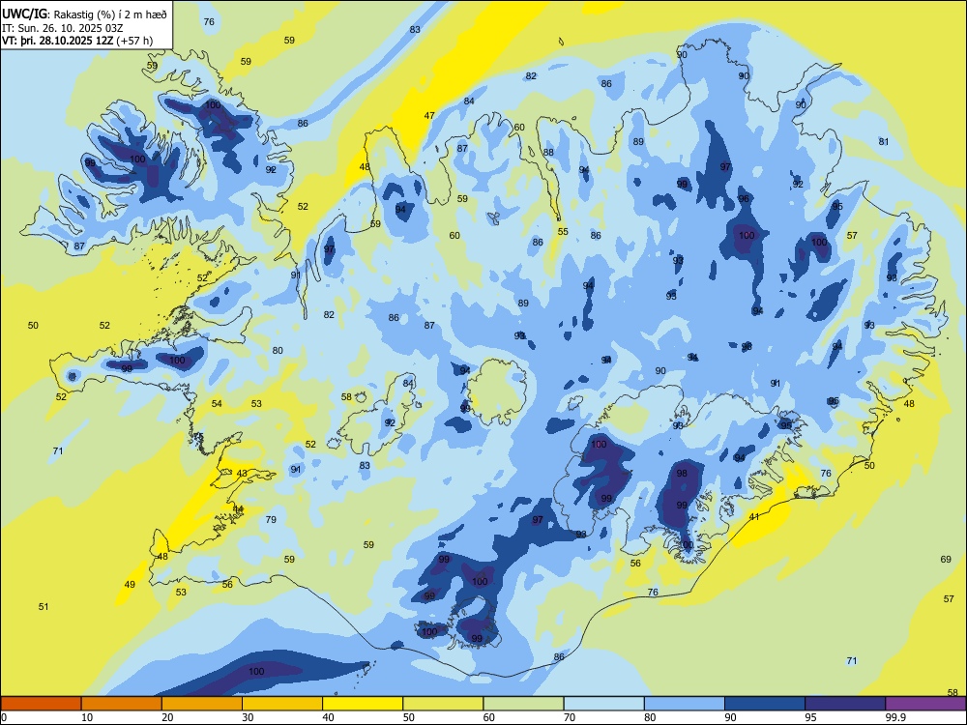This screenshot has height=725, width=967.
Task: Click the humidity value '54' on the map
Action: 217,403
